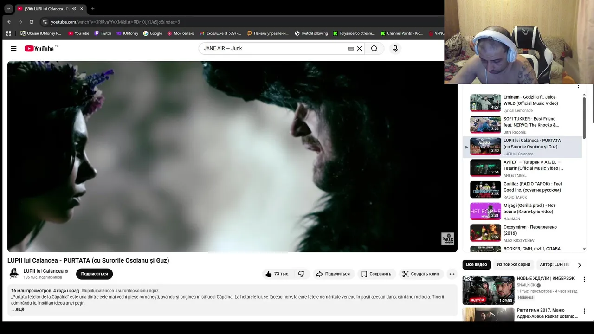Click the YouTube search input field
The image size is (594, 334).
[x=274, y=49]
